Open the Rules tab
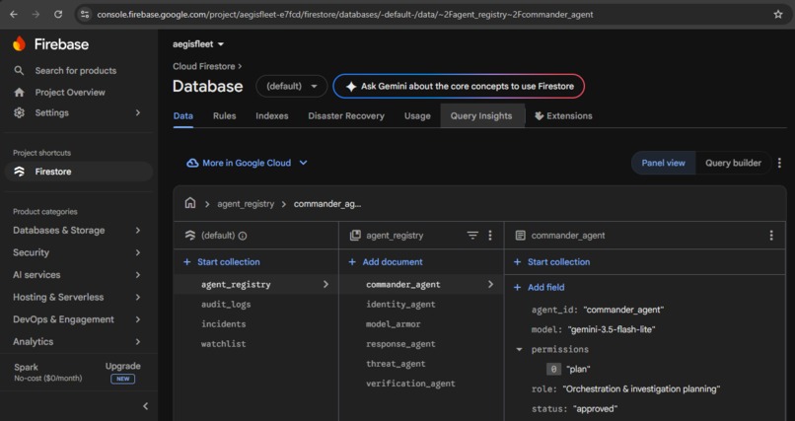The image size is (795, 421). pos(225,116)
